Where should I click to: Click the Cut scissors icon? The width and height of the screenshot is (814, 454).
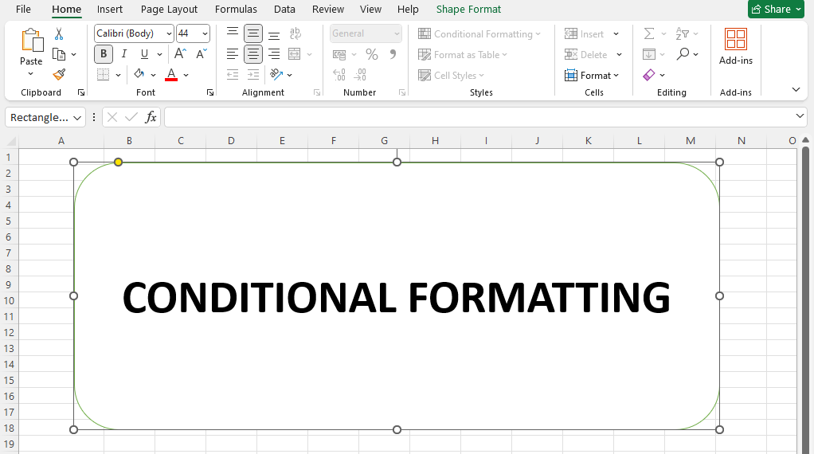coord(58,34)
